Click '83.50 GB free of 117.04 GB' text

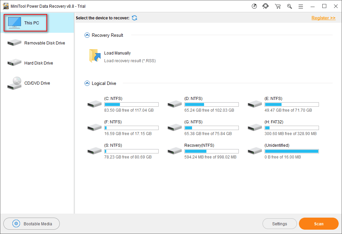(129, 110)
